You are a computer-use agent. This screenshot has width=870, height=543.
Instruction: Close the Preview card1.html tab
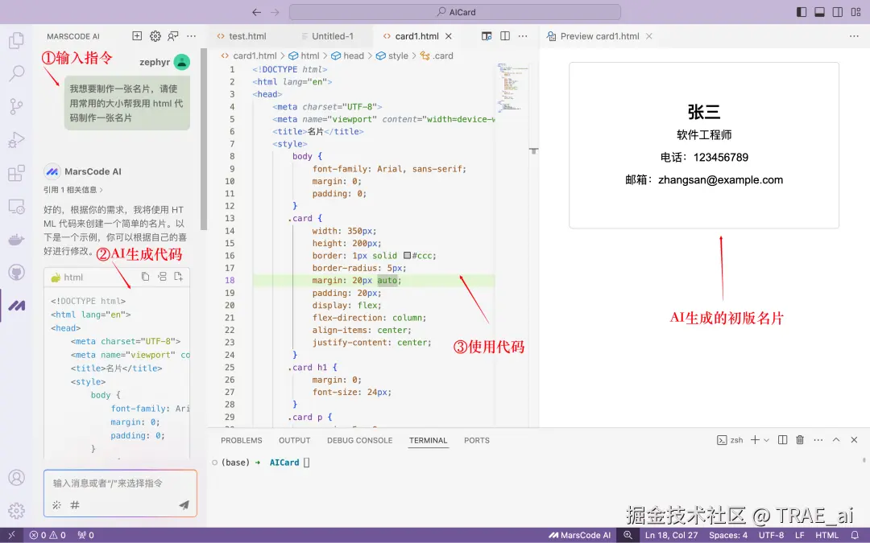[x=649, y=36]
